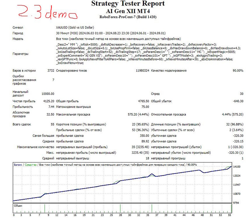Click 'Относительная просадка' label
This screenshot has width=246, height=218.
pos(168,115)
